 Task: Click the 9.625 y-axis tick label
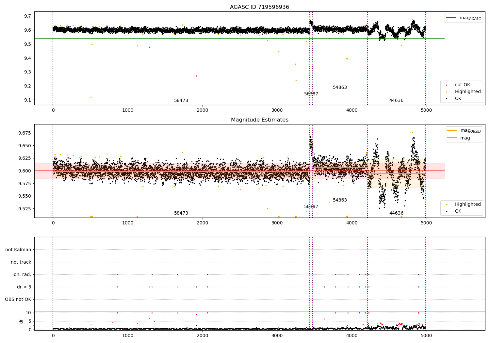pyautogui.click(x=25, y=158)
